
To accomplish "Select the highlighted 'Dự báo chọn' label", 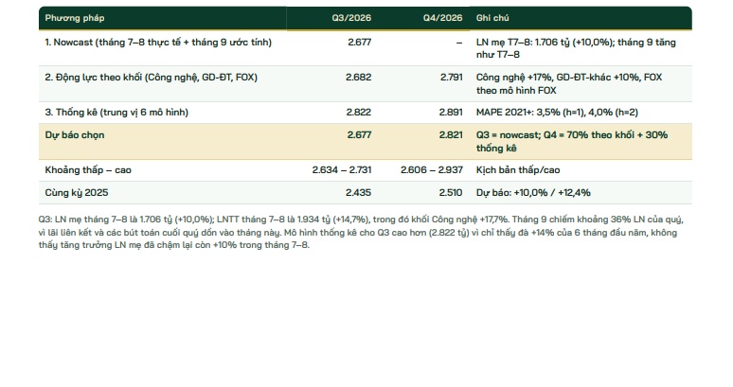I will pyautogui.click(x=75, y=135).
